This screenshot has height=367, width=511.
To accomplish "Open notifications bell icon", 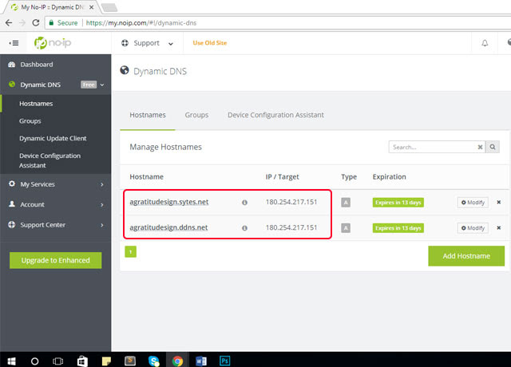I will (485, 43).
